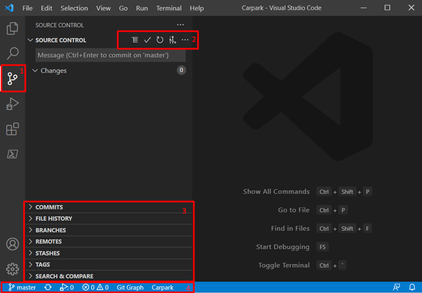Open the Search view in activity bar
The height and width of the screenshot is (293, 422).
(12, 53)
